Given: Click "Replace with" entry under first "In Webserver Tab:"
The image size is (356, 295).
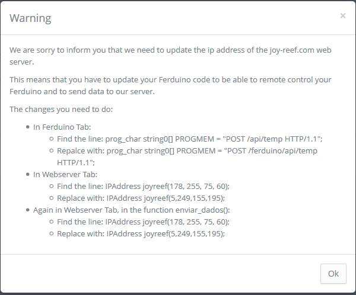Looking at the screenshot, I should (141, 198).
